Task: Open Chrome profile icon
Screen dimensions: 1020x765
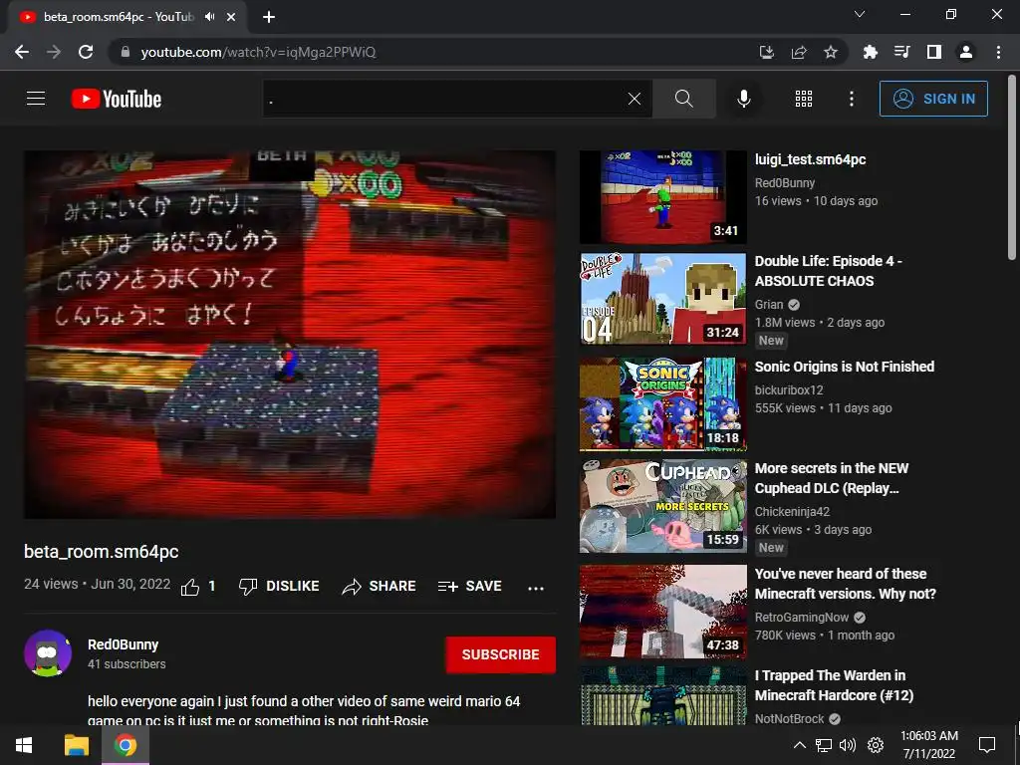Action: pyautogui.click(x=966, y=52)
